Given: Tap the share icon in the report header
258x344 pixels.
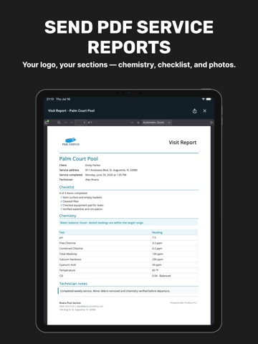Looking at the screenshot, I should [195, 111].
